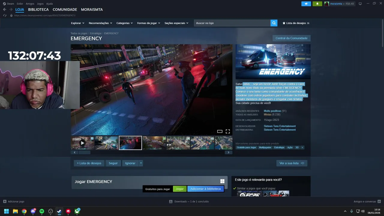Viewport: 384px width, 216px height.
Task: Click the Adicionar jogo plus icon
Action: tap(4, 202)
